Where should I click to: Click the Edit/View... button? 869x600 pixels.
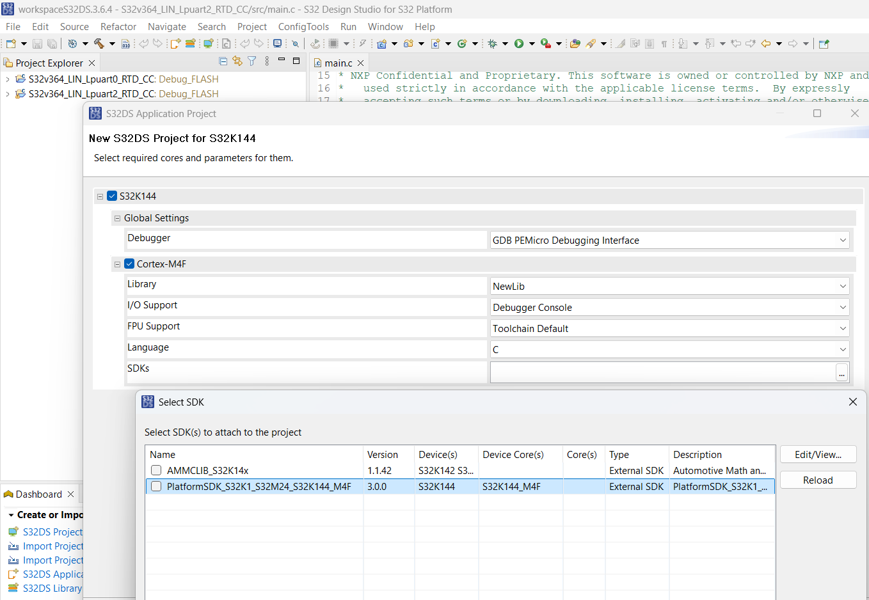pos(818,455)
